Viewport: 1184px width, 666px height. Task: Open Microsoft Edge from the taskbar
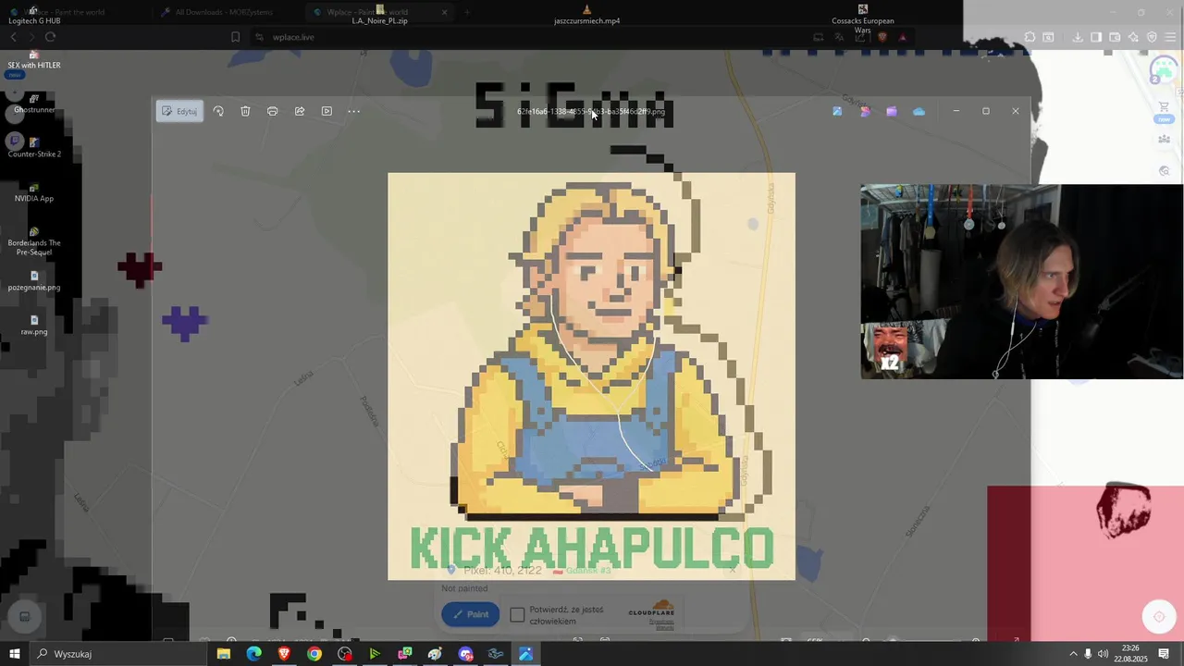(253, 654)
